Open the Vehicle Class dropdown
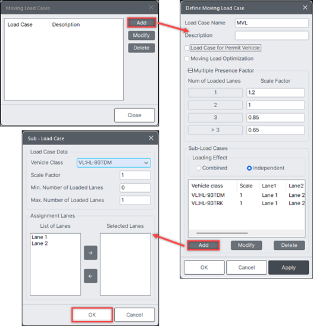 [x=114, y=162]
